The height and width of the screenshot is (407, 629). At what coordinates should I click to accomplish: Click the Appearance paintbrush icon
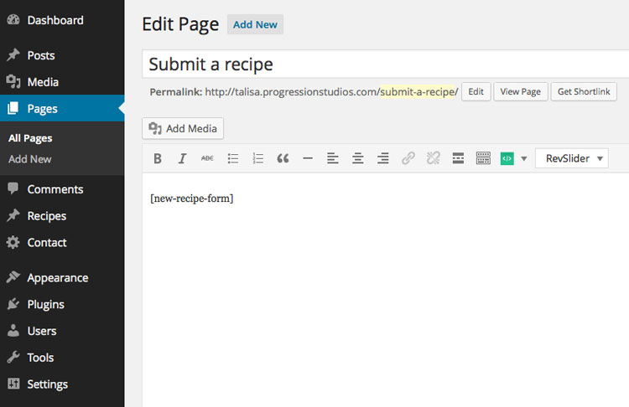(13, 277)
